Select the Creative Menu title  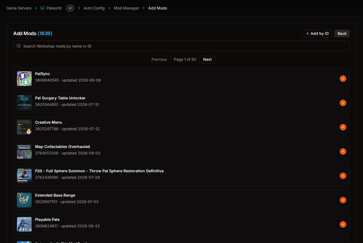coord(49,122)
